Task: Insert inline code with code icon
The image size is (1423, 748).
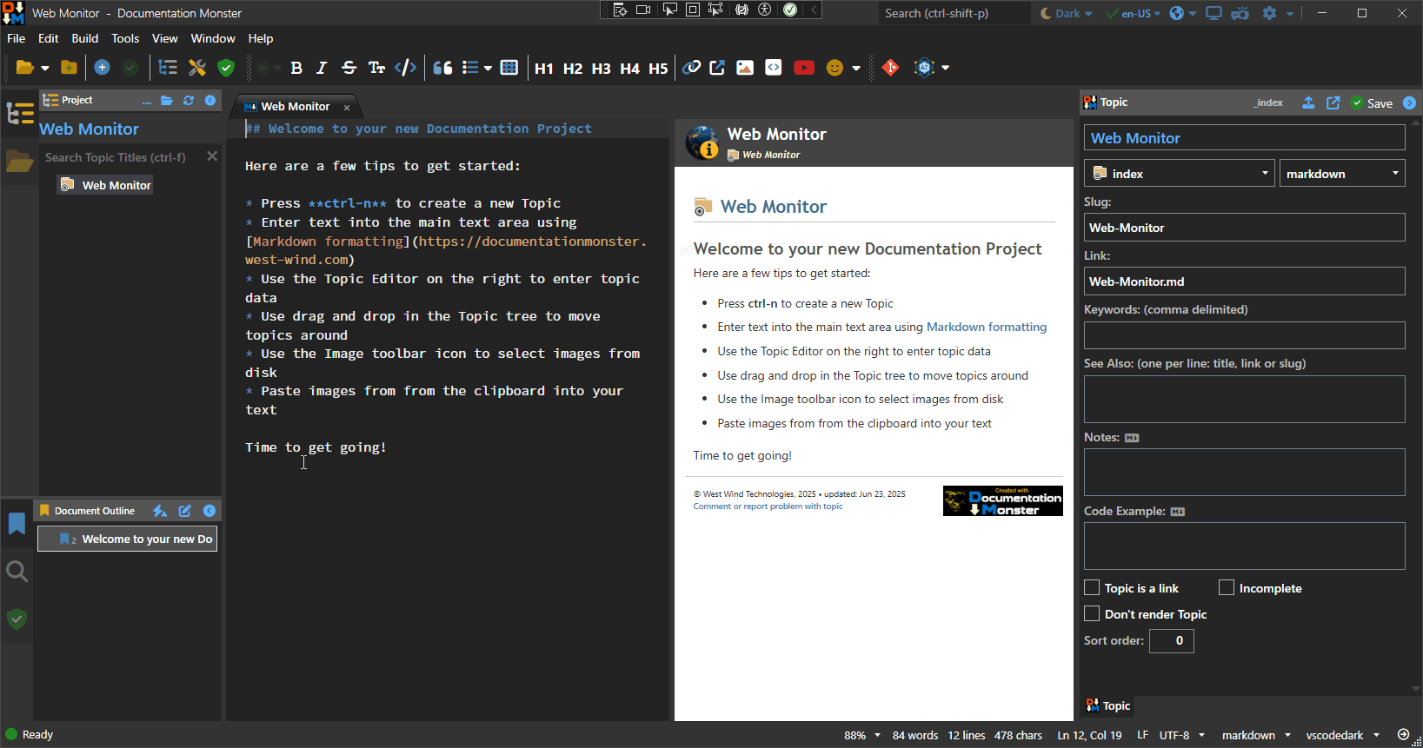Action: click(x=405, y=68)
